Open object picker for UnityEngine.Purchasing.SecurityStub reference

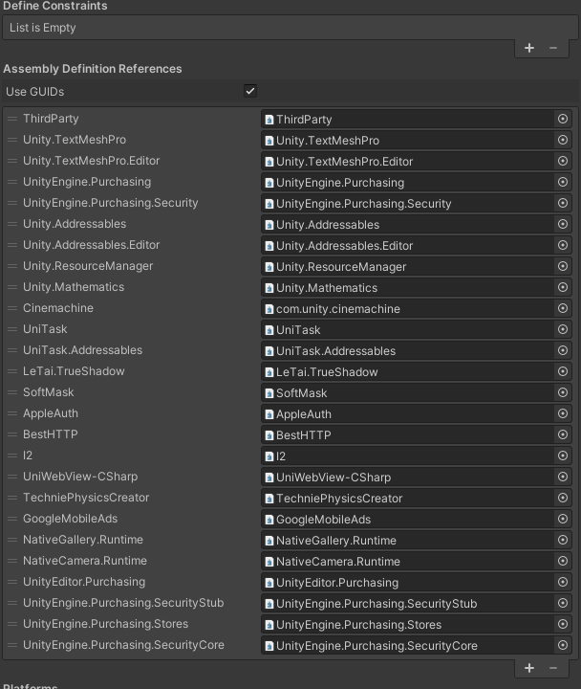click(563, 603)
